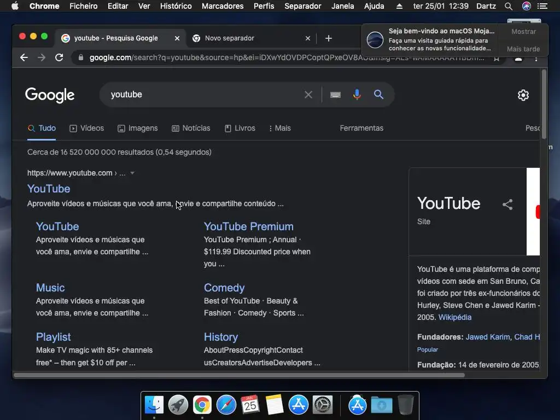The height and width of the screenshot is (420, 560).
Task: Reload the current page
Action: point(59,57)
